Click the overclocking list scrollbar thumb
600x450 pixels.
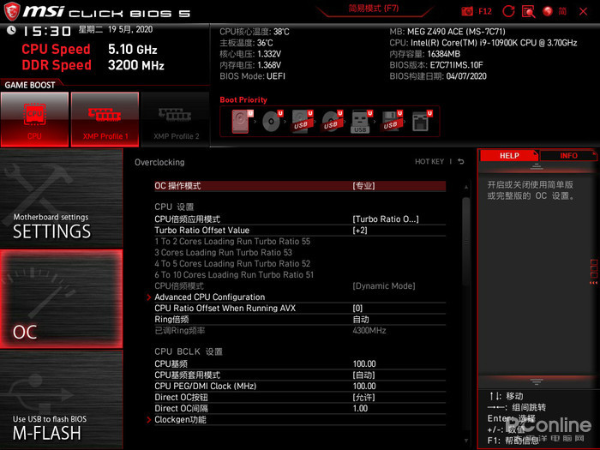465,241
